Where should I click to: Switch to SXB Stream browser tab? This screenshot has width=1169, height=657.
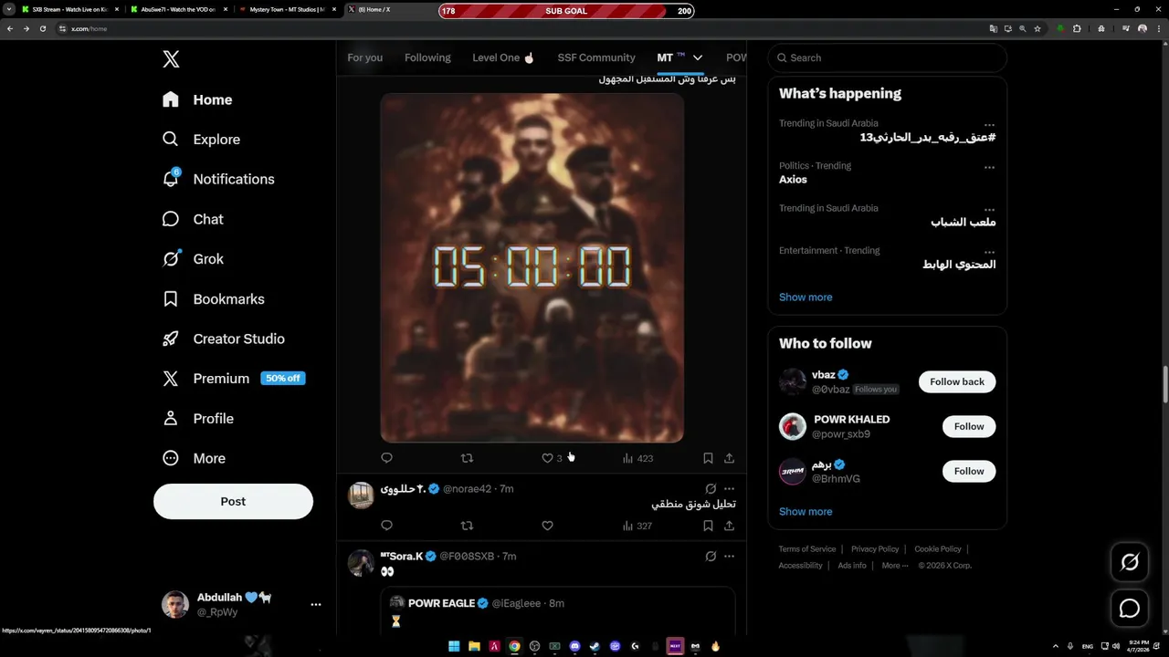pyautogui.click(x=70, y=10)
